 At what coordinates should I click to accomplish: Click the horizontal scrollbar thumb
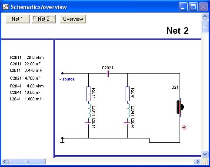coord(27,161)
